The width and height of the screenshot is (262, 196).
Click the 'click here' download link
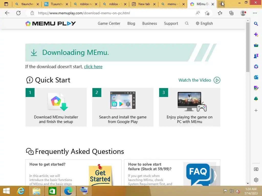[x=93, y=67]
